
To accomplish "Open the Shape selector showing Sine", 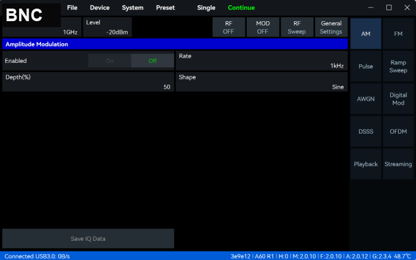I will [262, 82].
